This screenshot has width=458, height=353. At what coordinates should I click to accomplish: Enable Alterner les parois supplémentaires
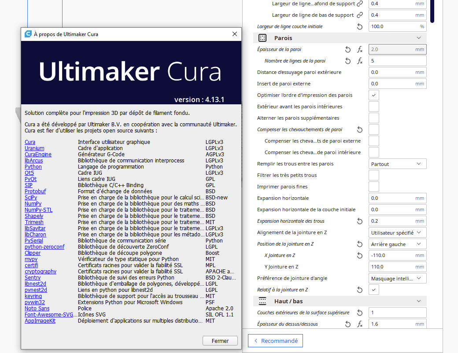click(373, 118)
